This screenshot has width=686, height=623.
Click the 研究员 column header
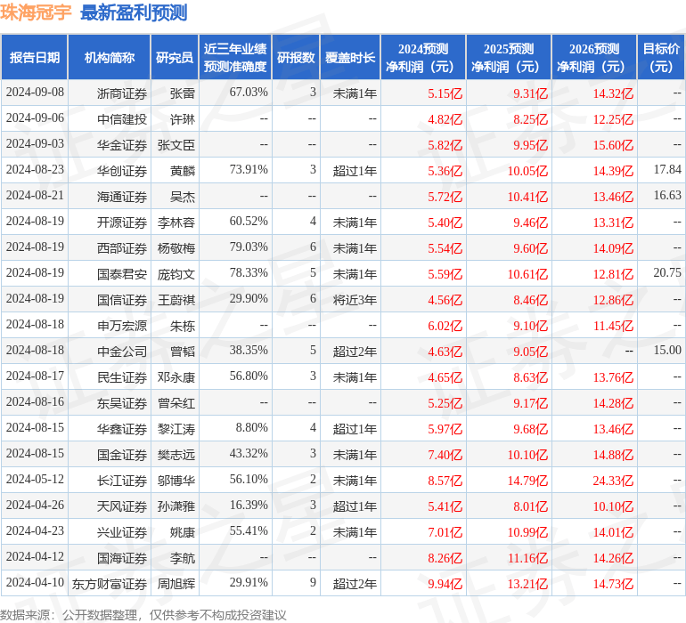tap(175, 57)
